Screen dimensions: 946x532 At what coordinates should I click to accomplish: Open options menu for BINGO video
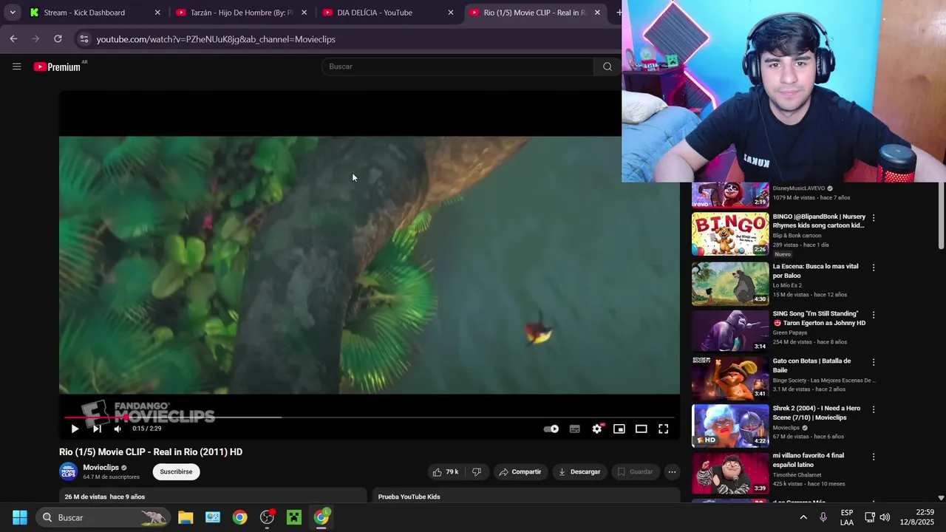(x=874, y=218)
